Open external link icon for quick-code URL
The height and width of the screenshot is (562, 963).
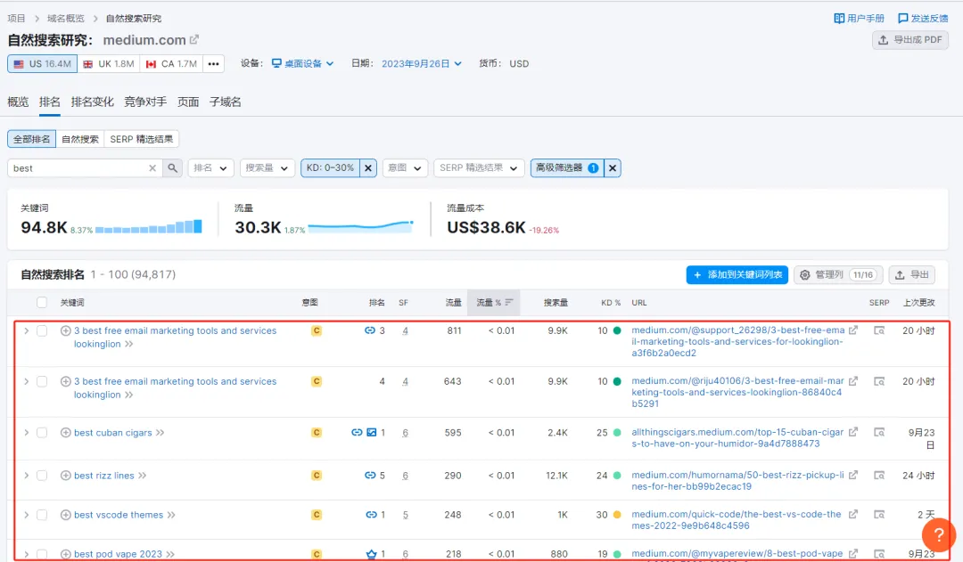853,514
